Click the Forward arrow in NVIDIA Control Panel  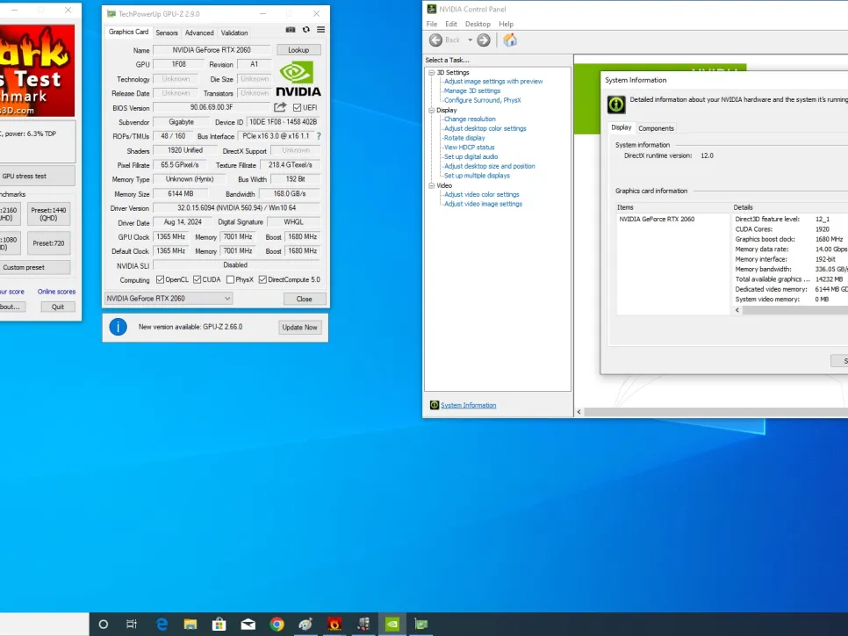pos(484,40)
